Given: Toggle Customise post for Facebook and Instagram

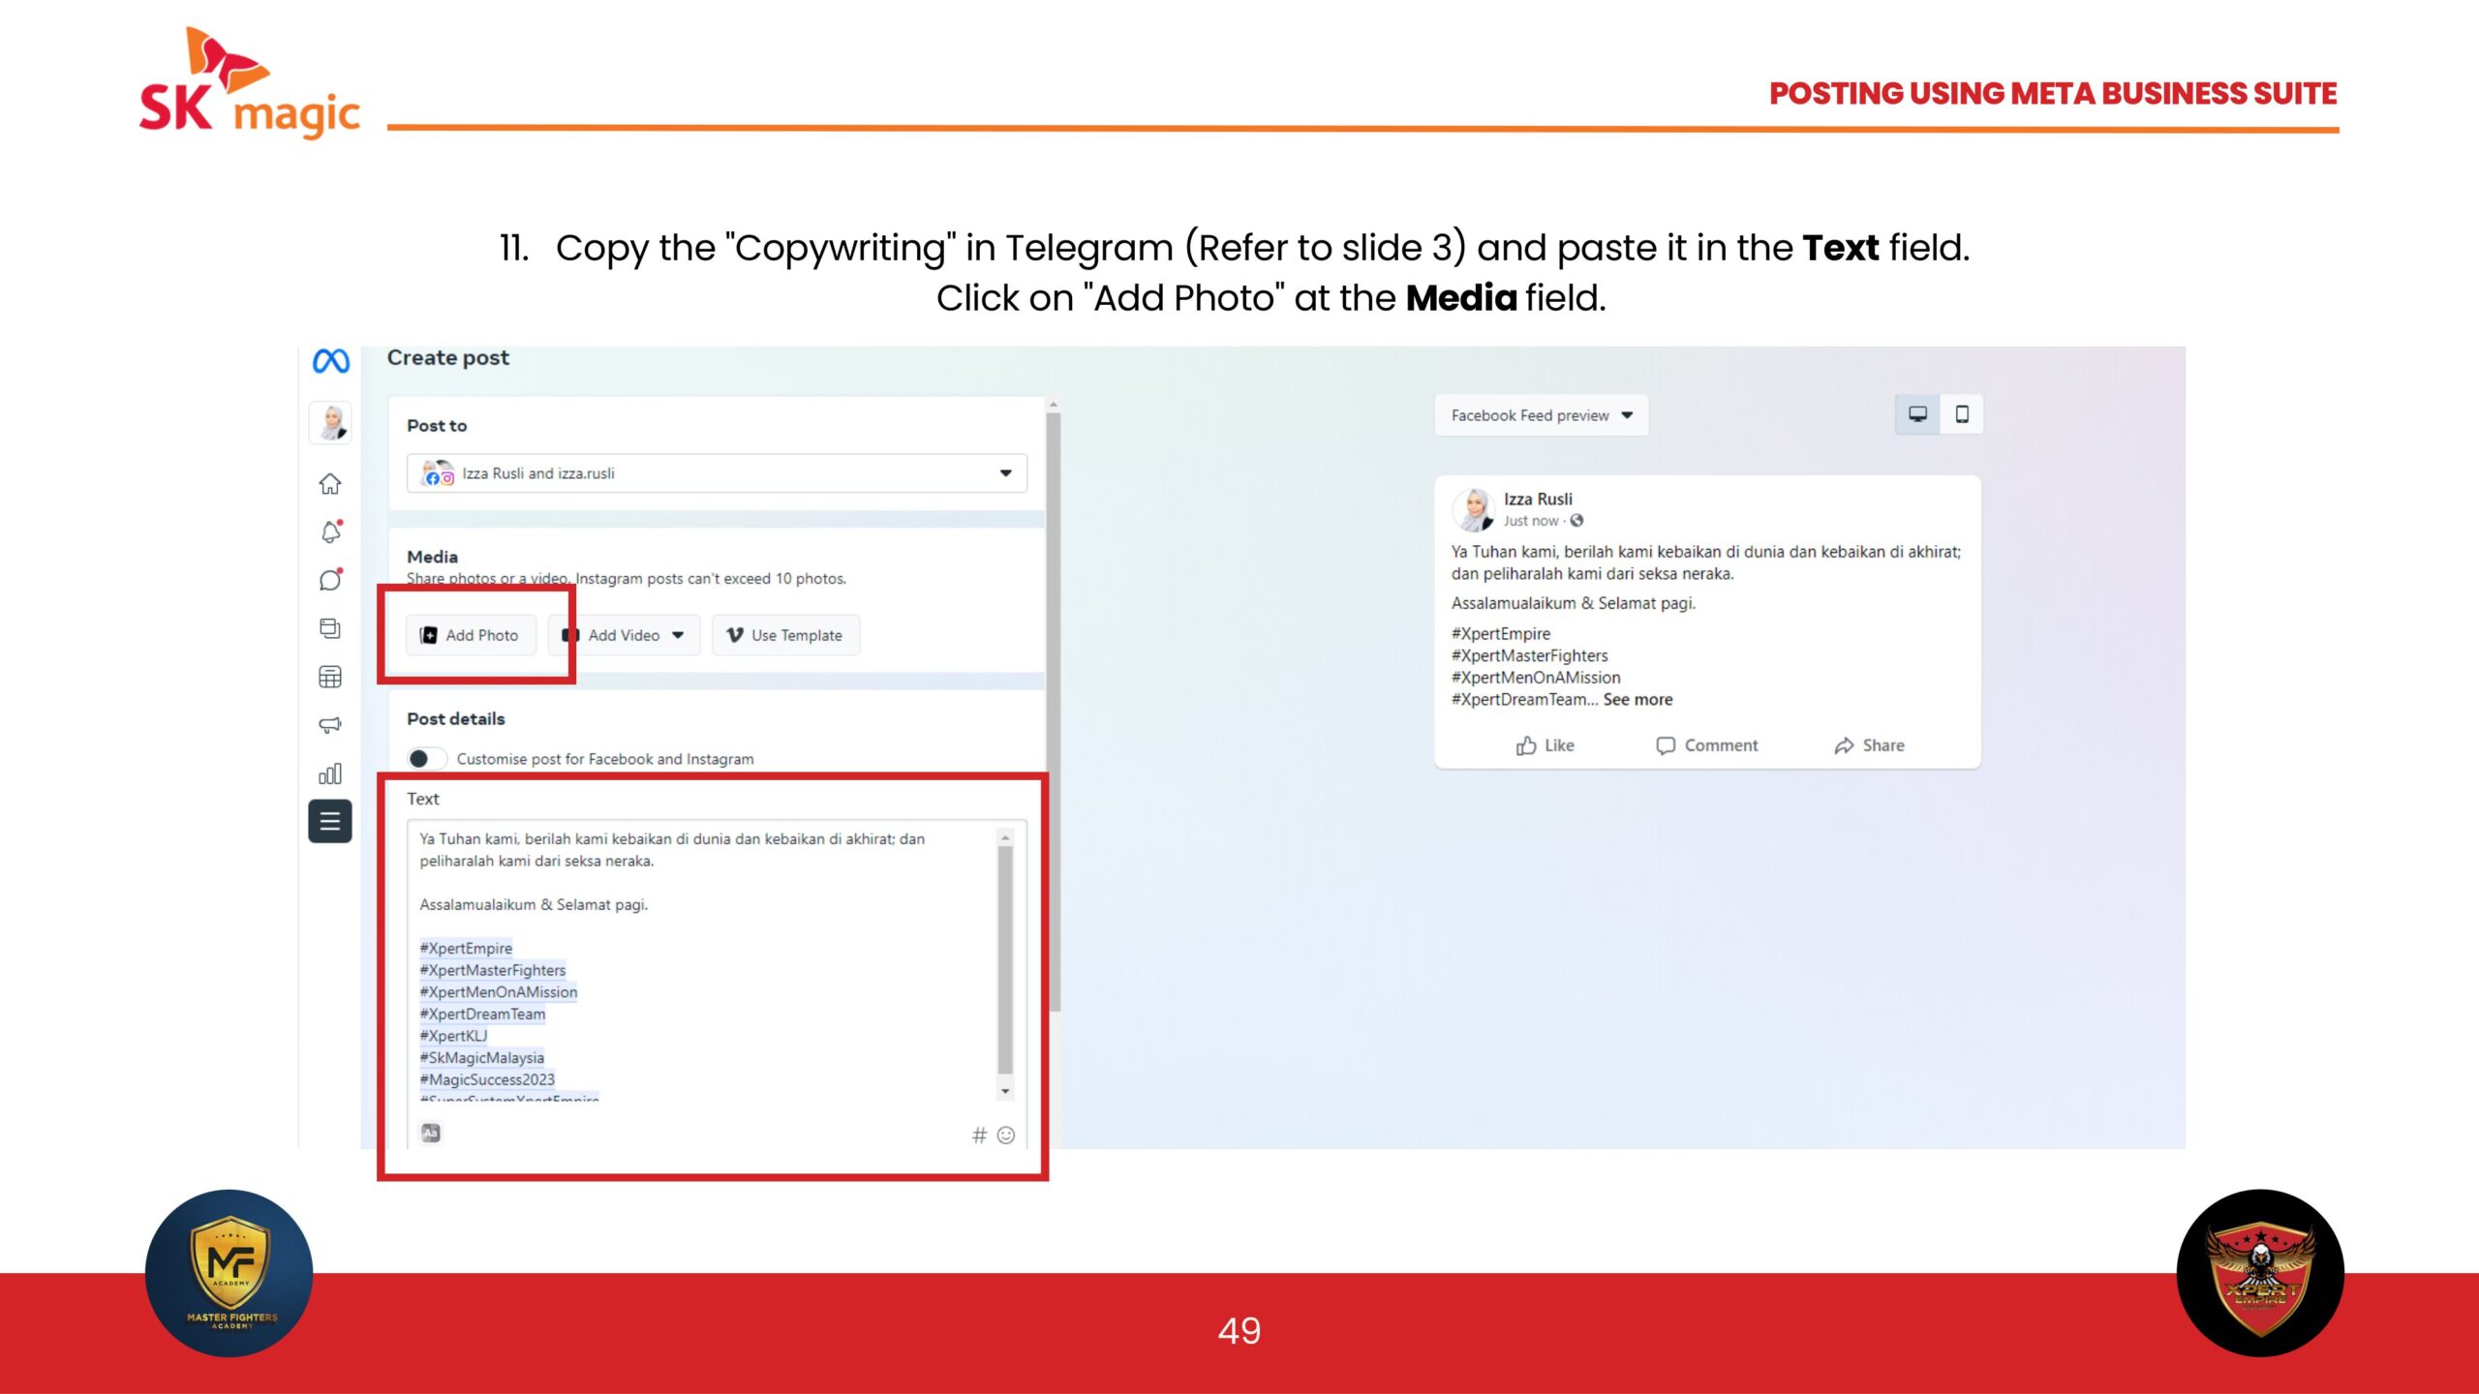Looking at the screenshot, I should click(426, 759).
